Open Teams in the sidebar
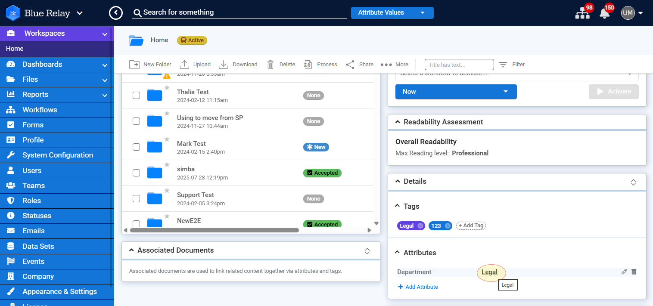This screenshot has height=306, width=653. pos(57,185)
